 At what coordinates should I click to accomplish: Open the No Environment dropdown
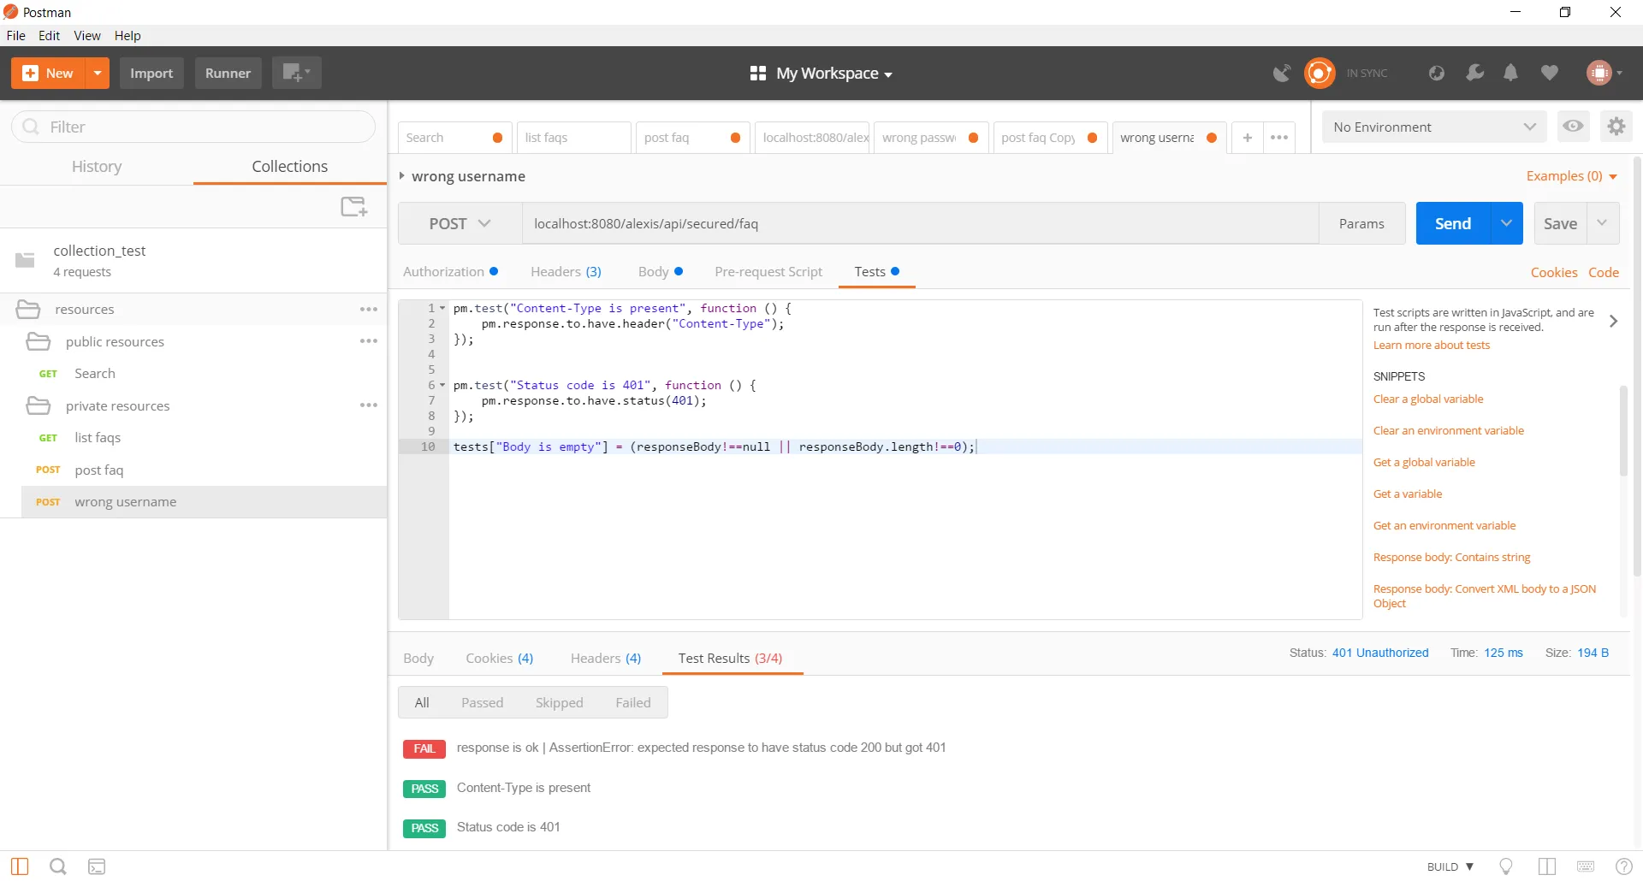click(1433, 127)
